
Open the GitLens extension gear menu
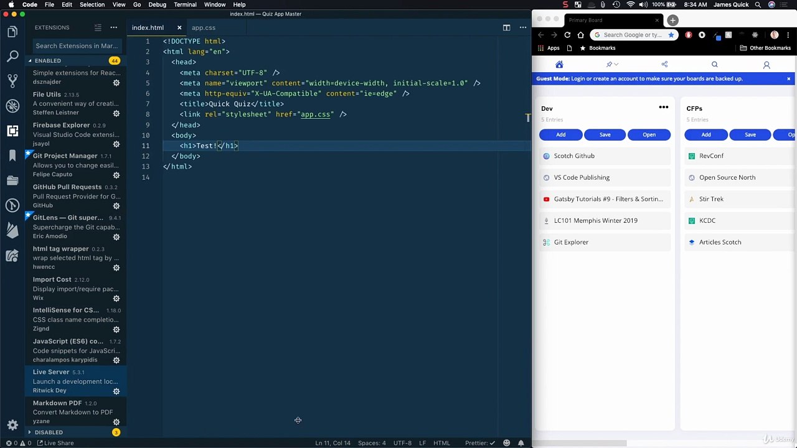[x=116, y=236]
